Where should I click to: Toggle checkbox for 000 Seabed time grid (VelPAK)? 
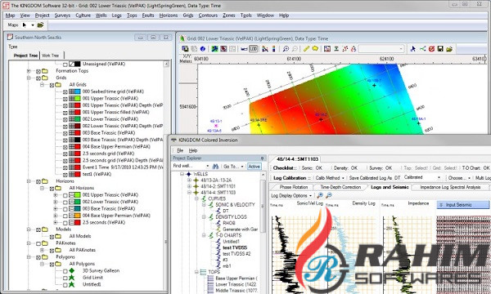[x=65, y=91]
